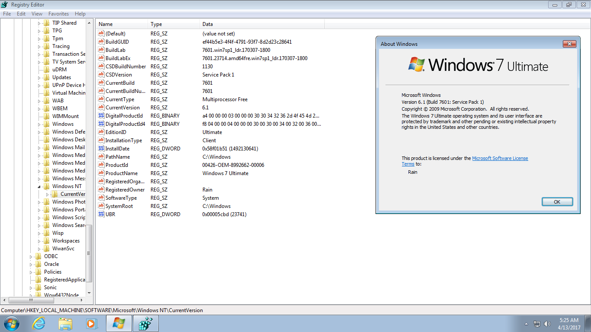591x332 pixels.
Task: Select the TIP Shared tree item
Action: click(64, 23)
